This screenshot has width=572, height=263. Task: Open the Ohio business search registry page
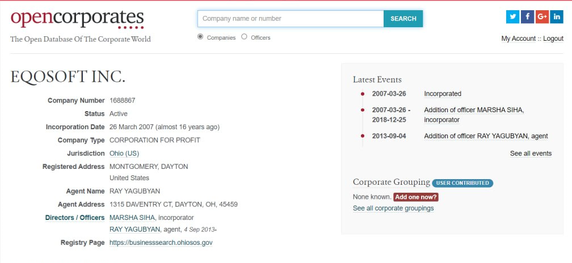pos(161,243)
